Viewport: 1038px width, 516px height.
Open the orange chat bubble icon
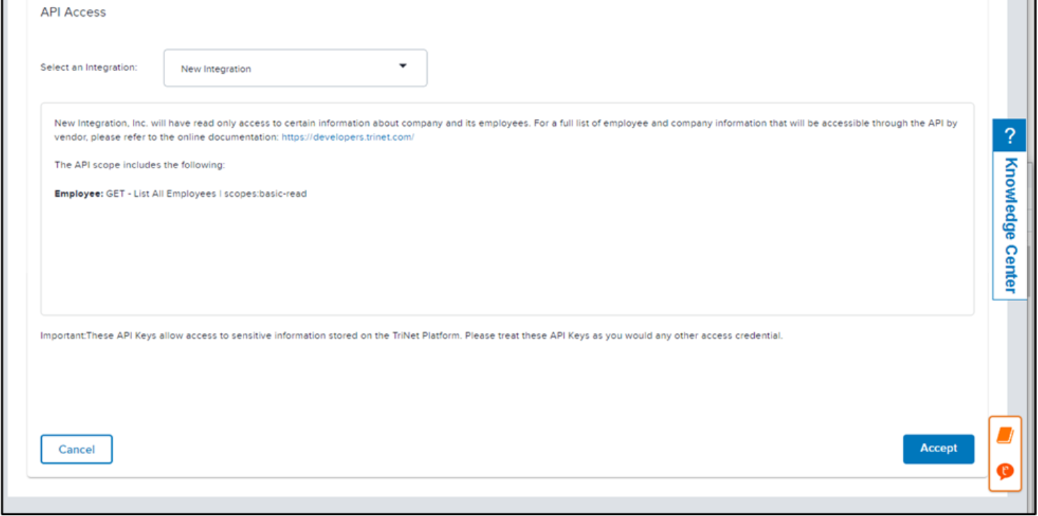(x=1005, y=471)
